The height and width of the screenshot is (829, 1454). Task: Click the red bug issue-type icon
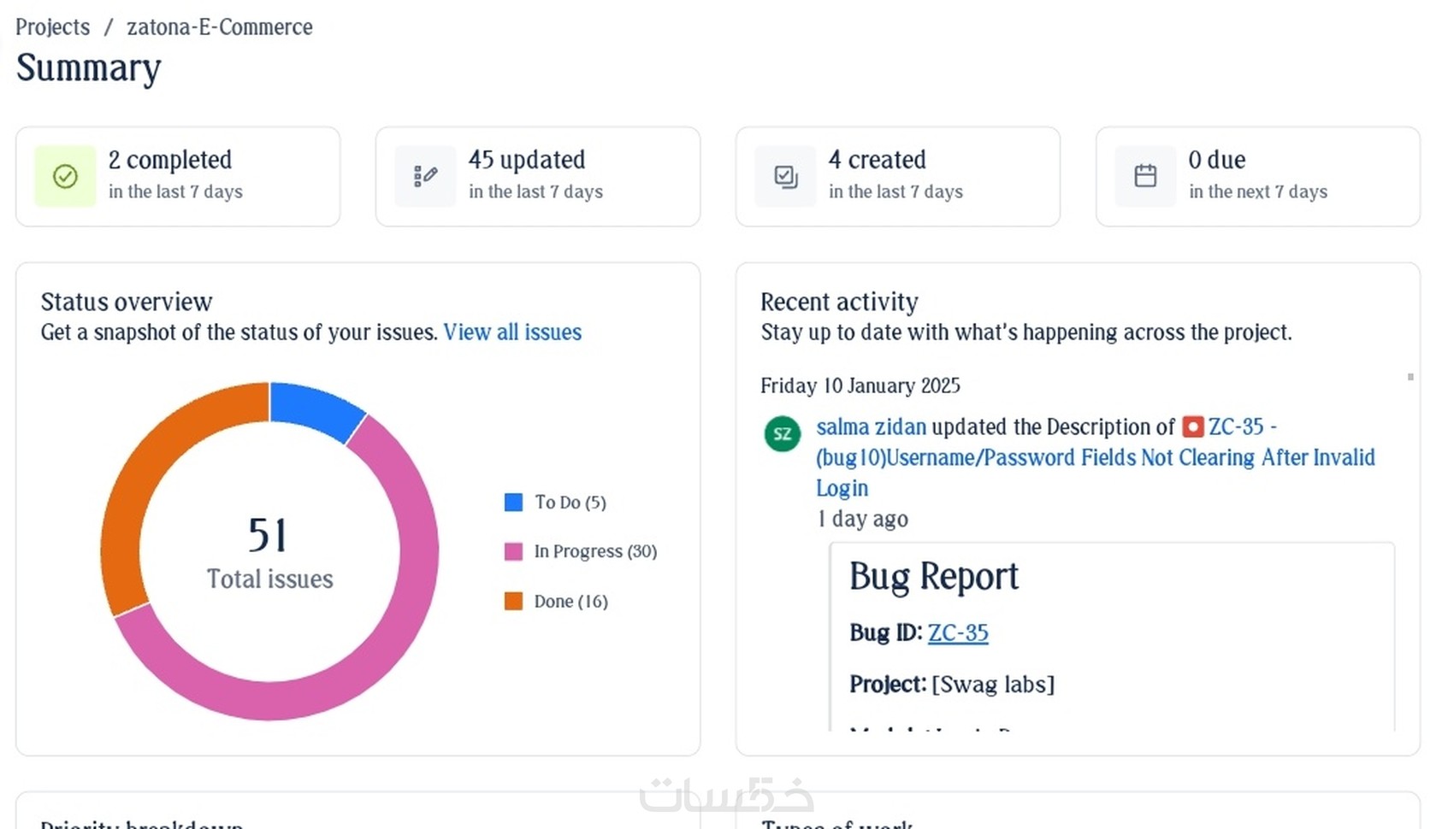click(x=1192, y=426)
